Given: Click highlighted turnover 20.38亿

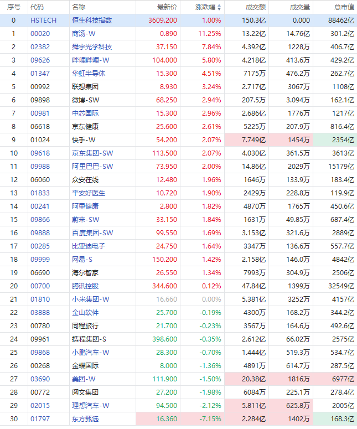Looking at the screenshot, I should [x=253, y=379].
